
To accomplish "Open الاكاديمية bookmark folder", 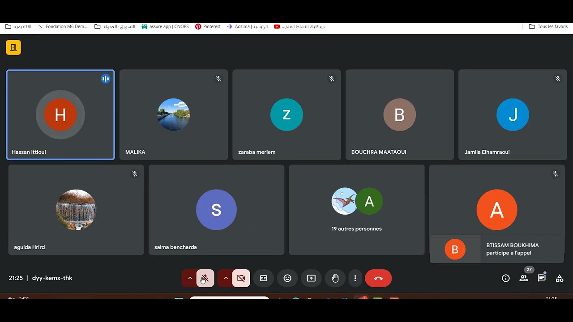I will (18, 27).
